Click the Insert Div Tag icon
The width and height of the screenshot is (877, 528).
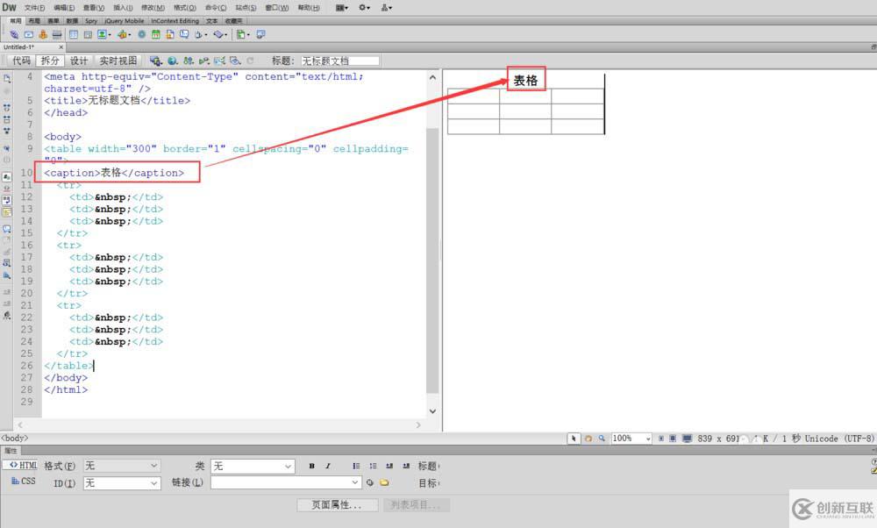click(x=88, y=34)
